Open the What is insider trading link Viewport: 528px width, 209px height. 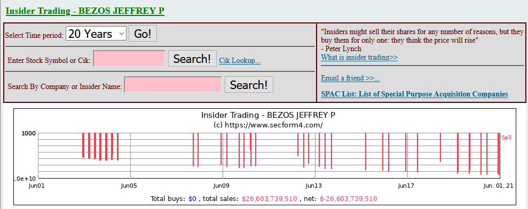(359, 57)
